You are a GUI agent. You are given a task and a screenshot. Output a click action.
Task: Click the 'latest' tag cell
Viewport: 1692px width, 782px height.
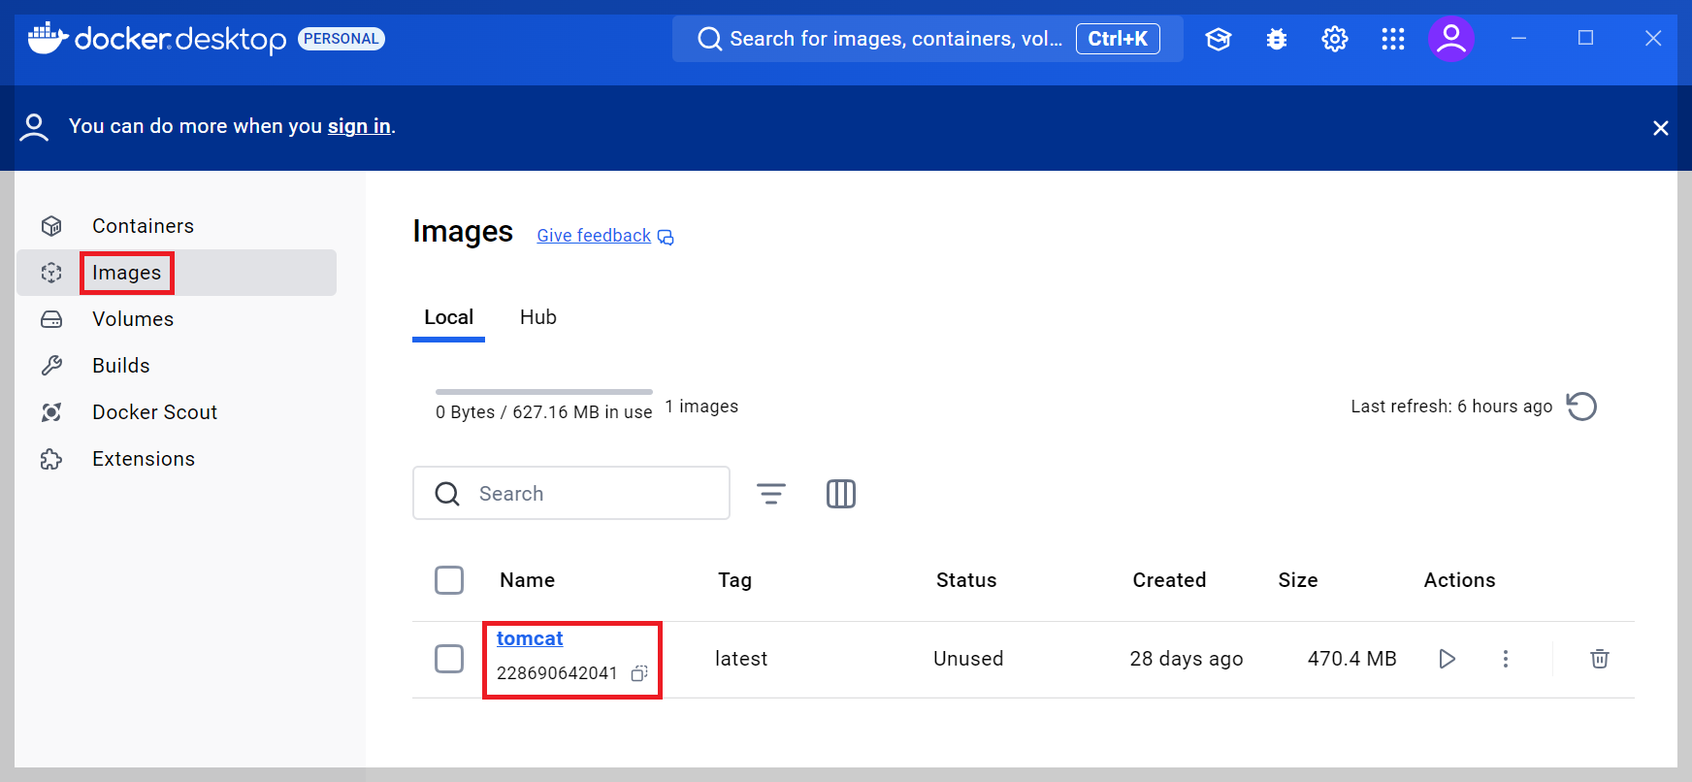point(741,659)
